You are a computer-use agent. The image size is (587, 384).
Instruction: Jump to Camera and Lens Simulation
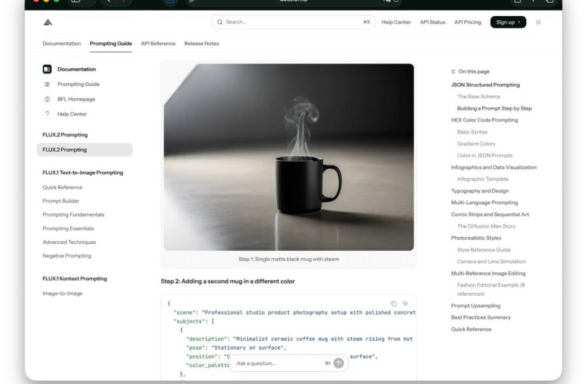(491, 261)
